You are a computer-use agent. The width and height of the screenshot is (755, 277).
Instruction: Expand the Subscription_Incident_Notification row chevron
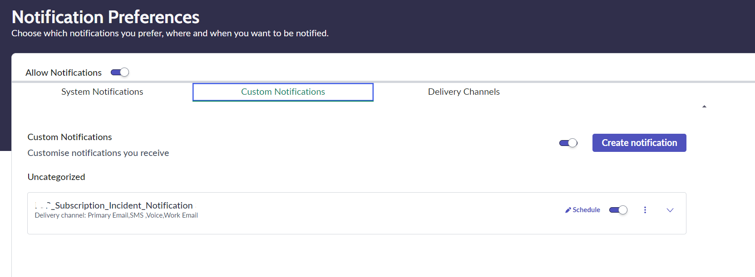point(670,210)
